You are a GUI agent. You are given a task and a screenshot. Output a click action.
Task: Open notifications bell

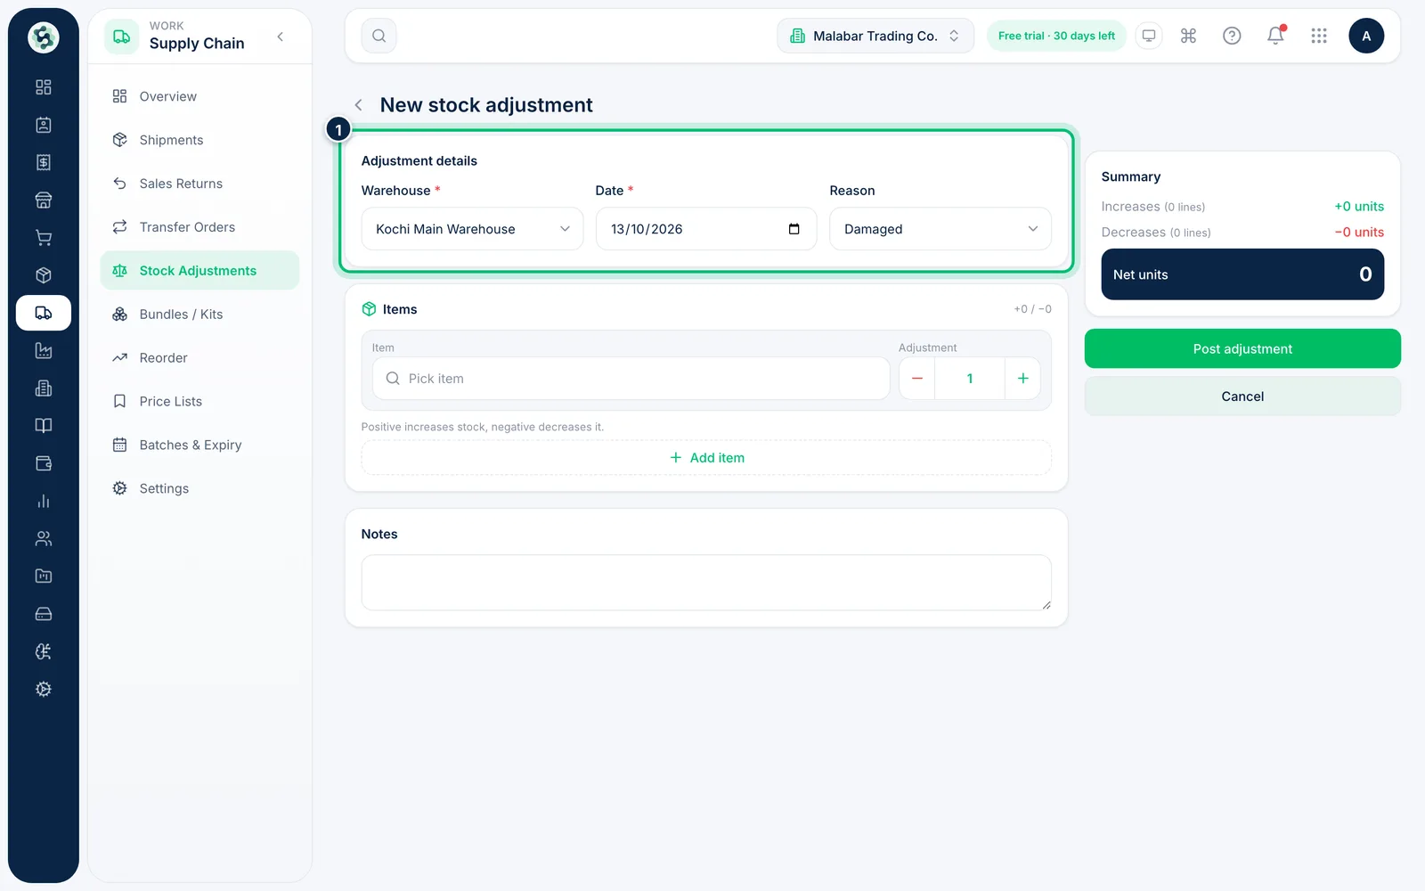(1275, 36)
